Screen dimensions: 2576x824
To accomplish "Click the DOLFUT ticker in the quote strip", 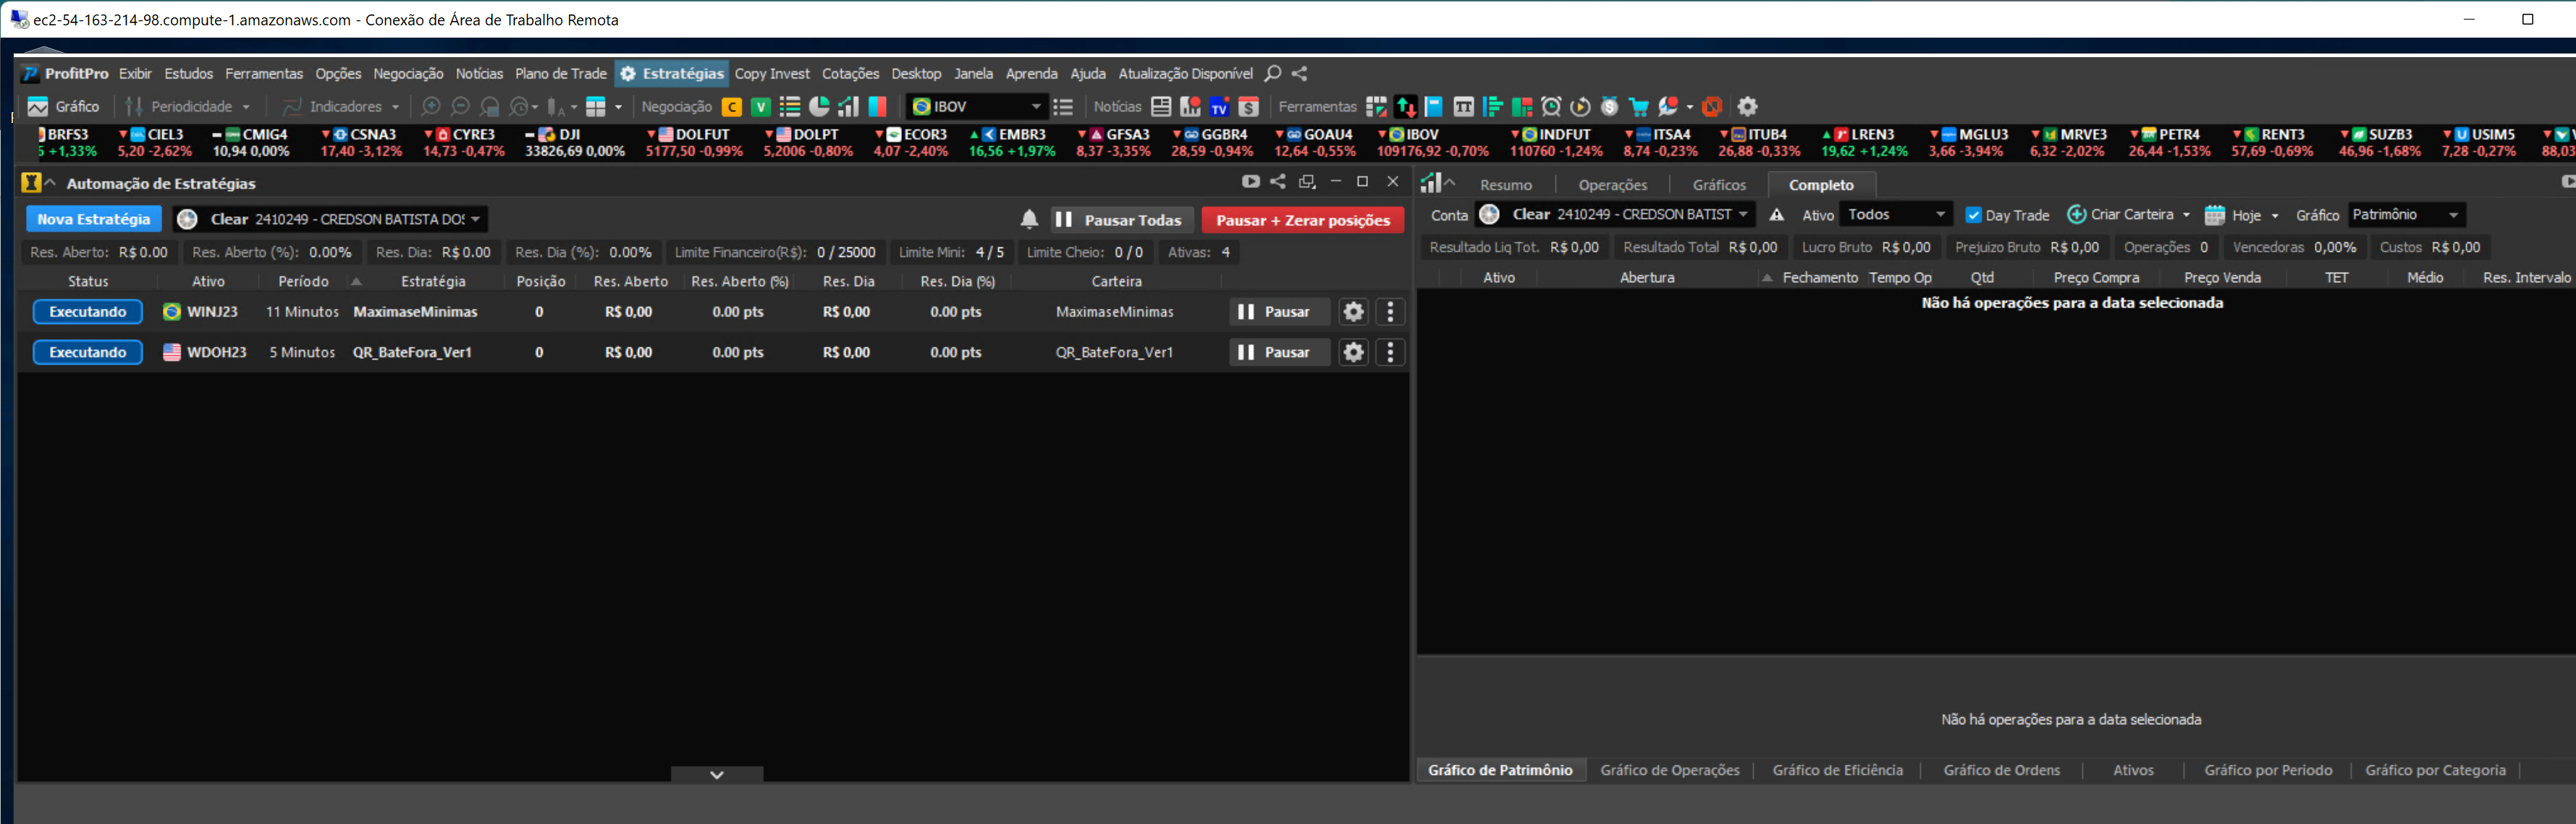I will pyautogui.click(x=693, y=142).
